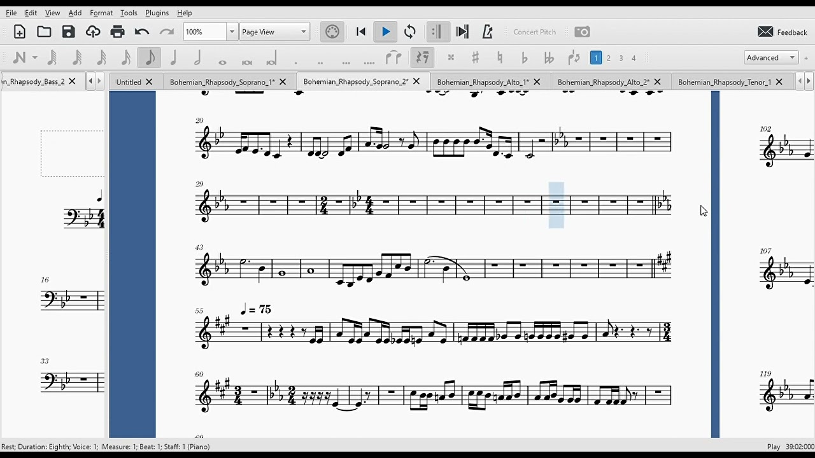The height and width of the screenshot is (458, 815).
Task: Switch to voice 1
Action: (x=596, y=58)
